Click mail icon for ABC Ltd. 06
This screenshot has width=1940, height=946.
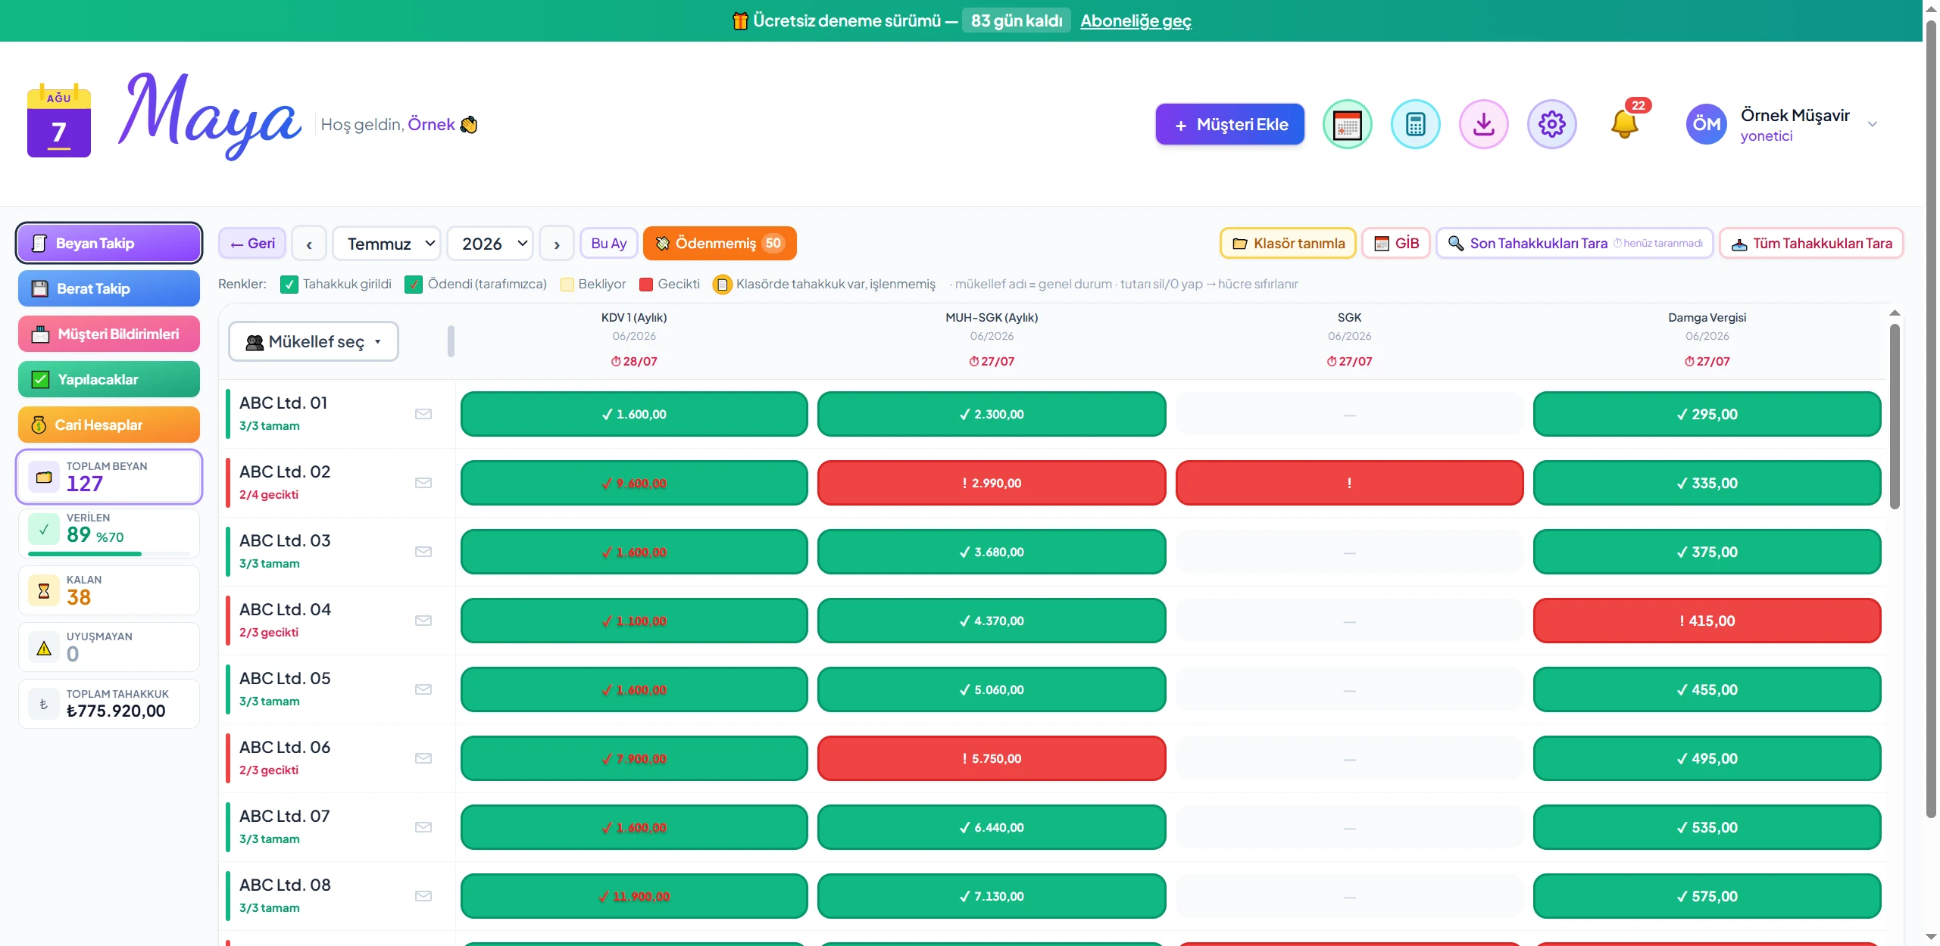point(423,758)
